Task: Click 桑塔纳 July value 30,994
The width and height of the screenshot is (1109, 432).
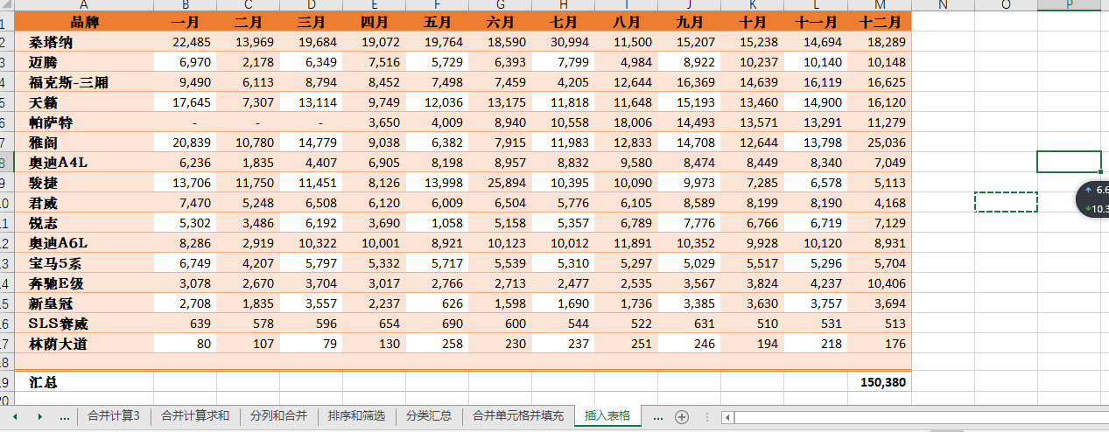Action: [564, 42]
